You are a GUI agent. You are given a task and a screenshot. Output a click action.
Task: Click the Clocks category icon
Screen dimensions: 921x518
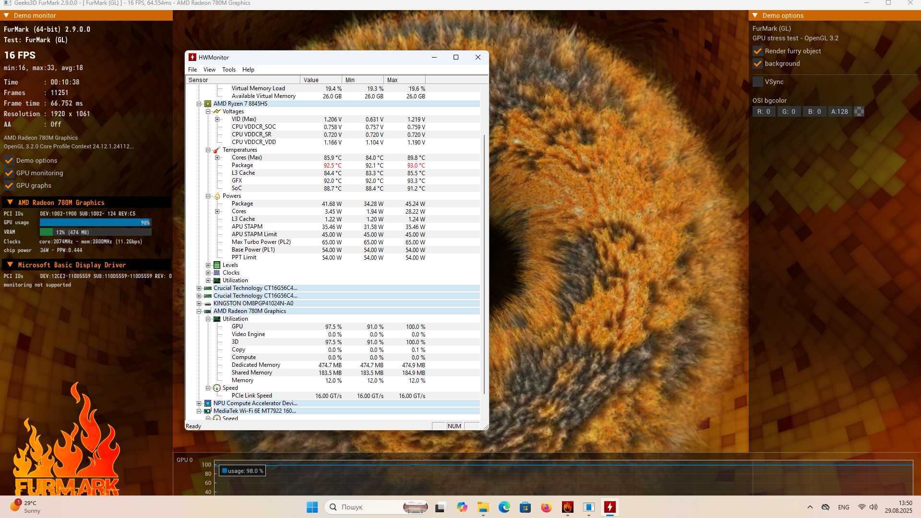tap(217, 273)
